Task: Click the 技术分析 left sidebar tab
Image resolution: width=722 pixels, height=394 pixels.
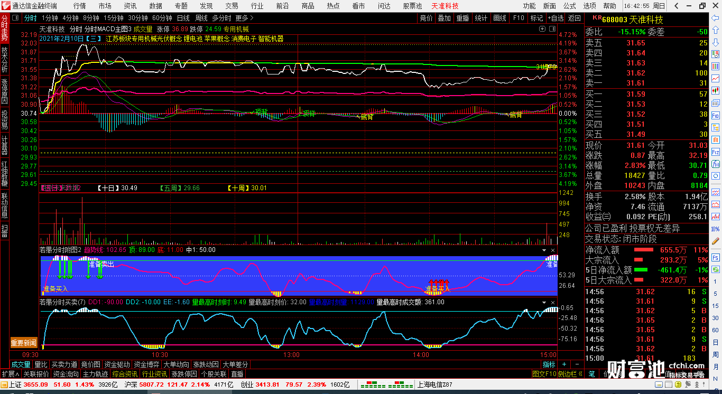Action: [x=5, y=60]
